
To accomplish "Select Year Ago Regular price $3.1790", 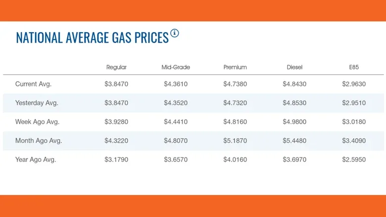I will point(116,160).
